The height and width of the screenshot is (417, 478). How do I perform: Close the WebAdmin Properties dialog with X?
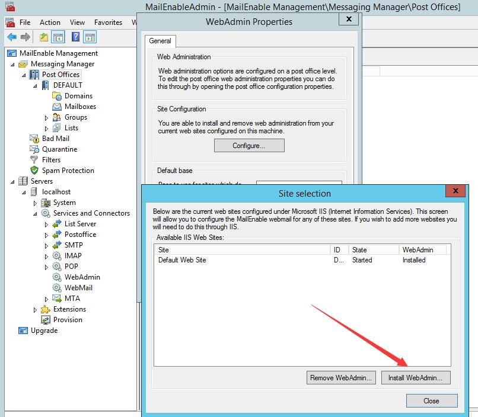coord(349,19)
